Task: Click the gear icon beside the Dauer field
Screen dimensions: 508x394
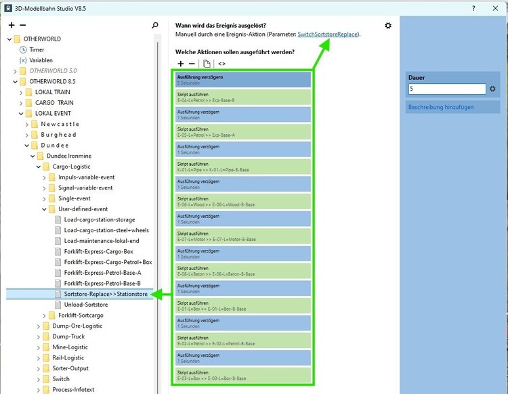Action: (x=493, y=89)
